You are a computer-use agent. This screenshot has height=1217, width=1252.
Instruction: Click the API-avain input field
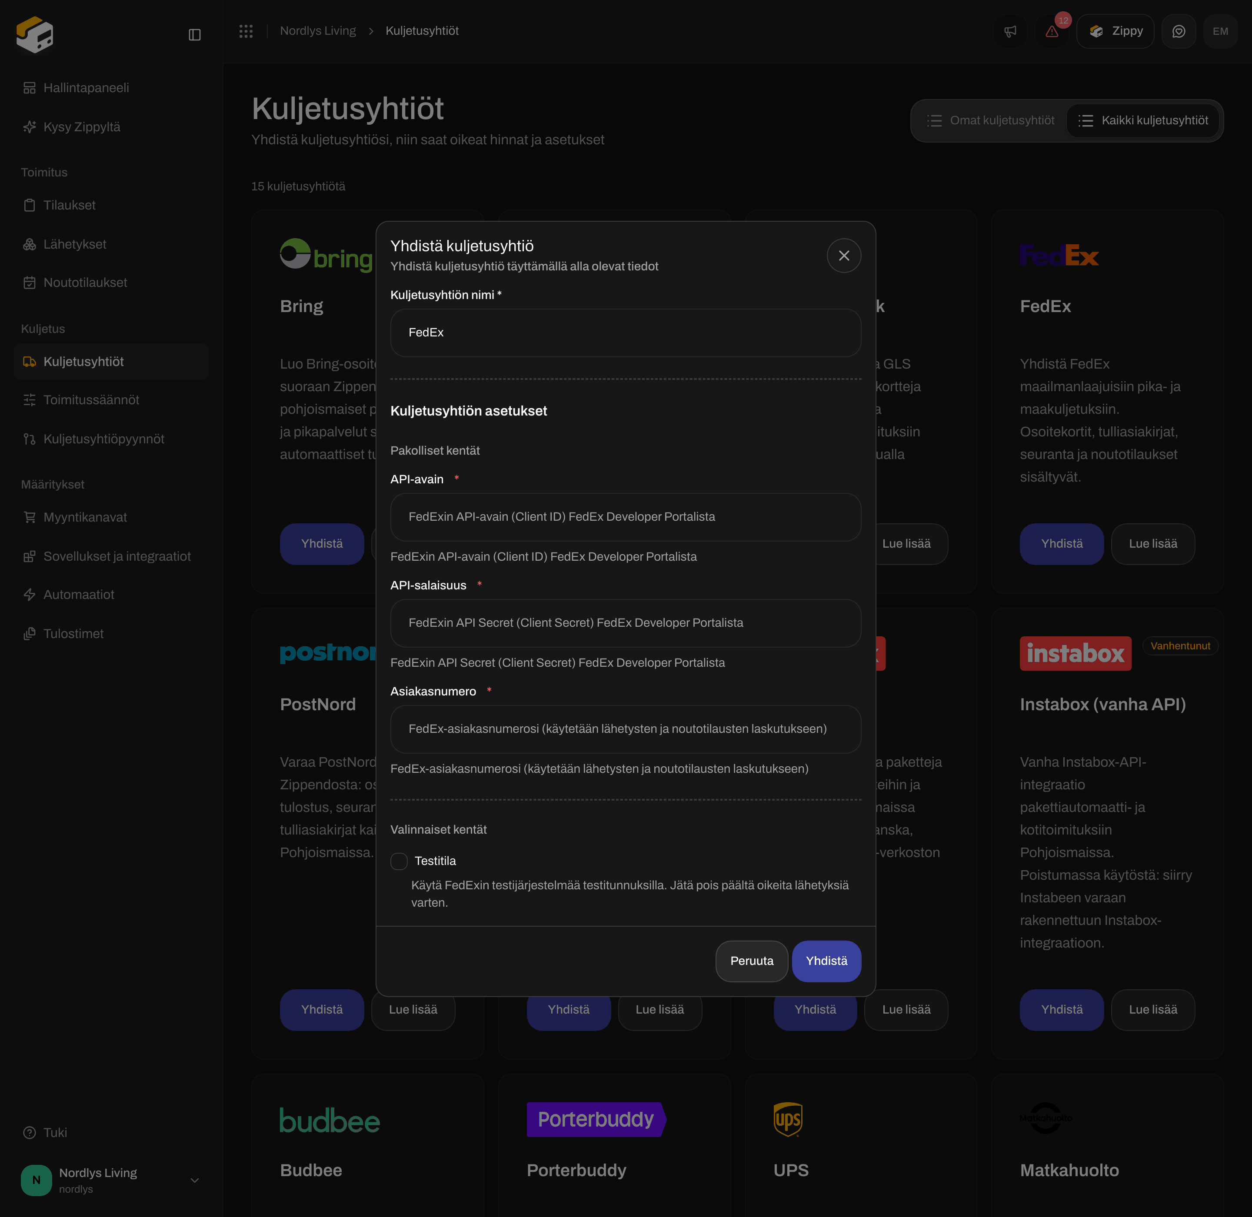[x=626, y=517]
